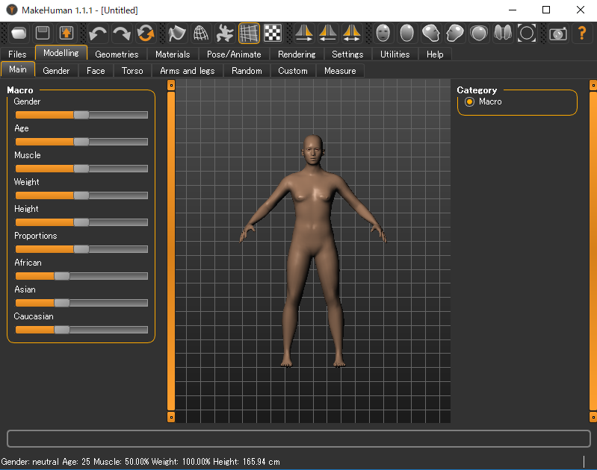The width and height of the screenshot is (597, 470).
Task: Click the camera Grab screen icon
Action: coord(557,33)
